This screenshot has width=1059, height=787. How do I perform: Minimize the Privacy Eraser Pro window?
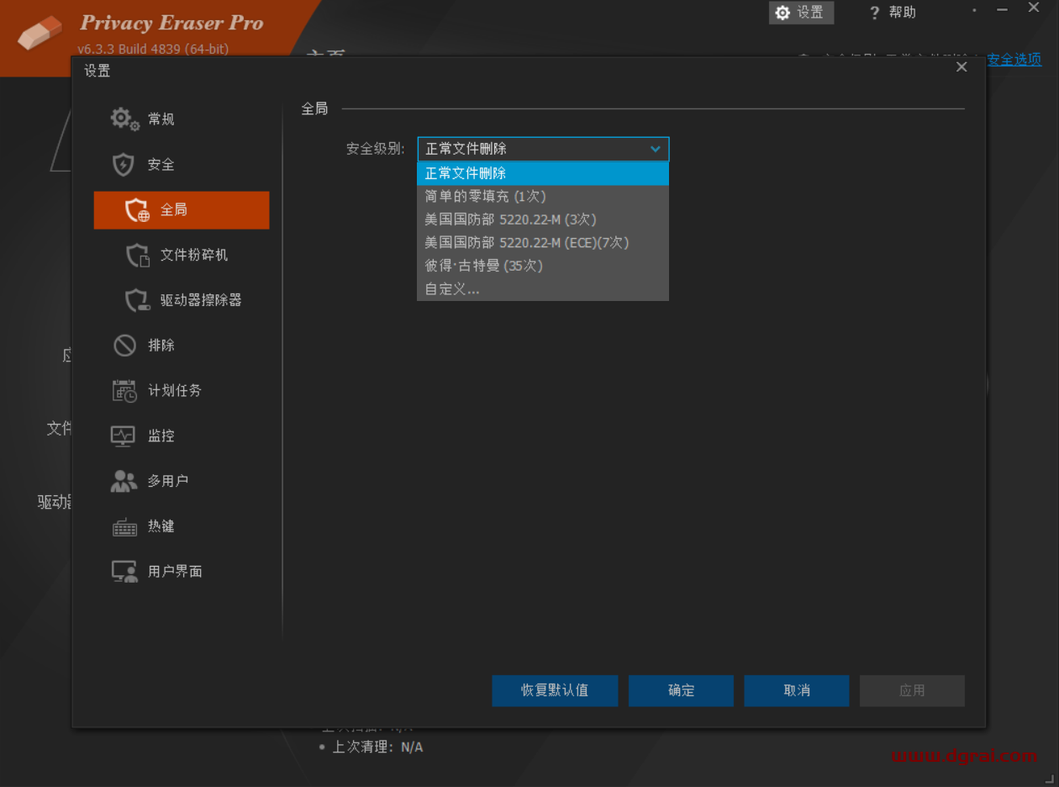1002,9
